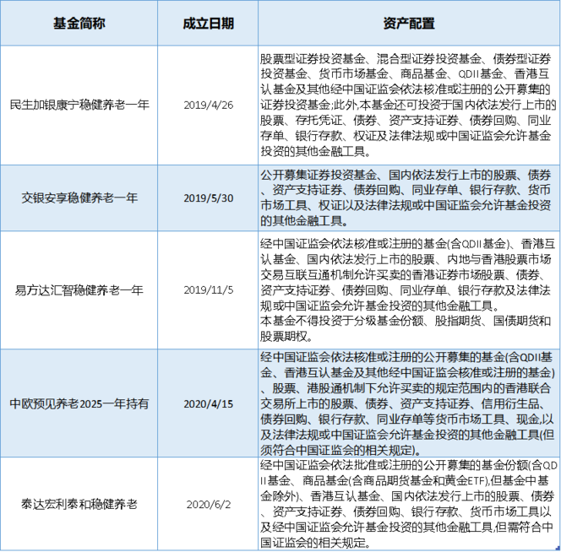This screenshot has width=561, height=552.
Task: Click the 泰达宏利 asset allocation description cell
Action: pos(409,504)
